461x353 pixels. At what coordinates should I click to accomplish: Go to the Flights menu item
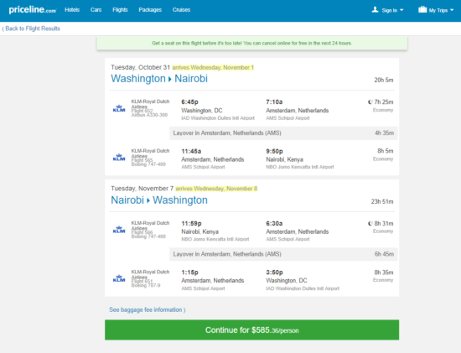[x=120, y=10]
